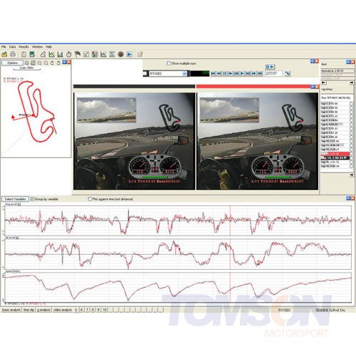
Task: Open the Window menu
Action: click(x=37, y=47)
